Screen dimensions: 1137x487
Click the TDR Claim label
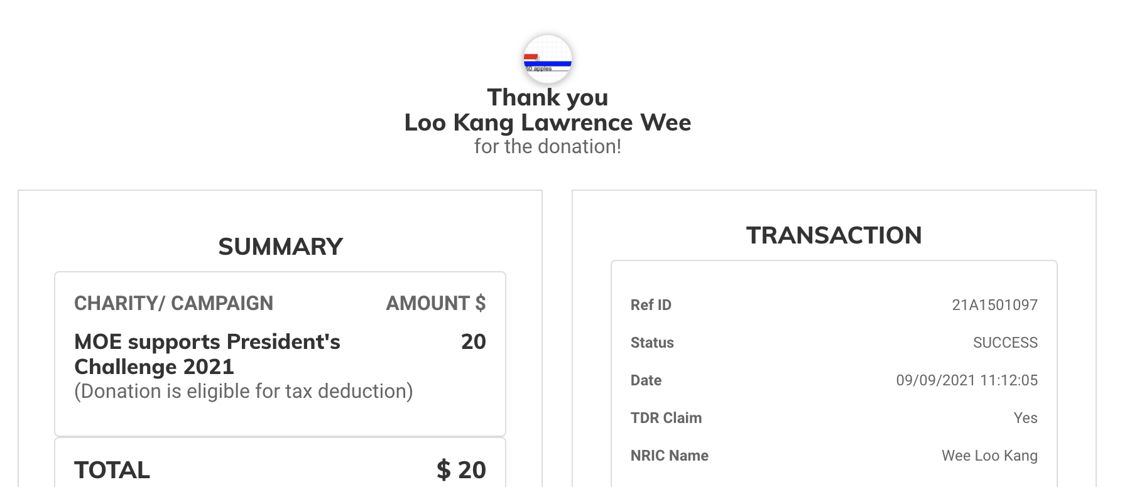666,418
